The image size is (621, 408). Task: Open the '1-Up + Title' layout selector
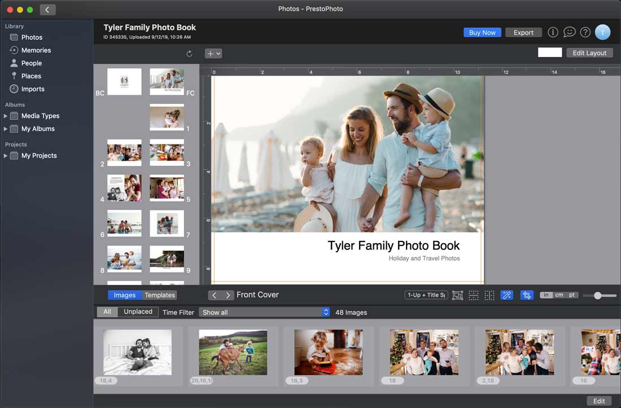coord(426,295)
